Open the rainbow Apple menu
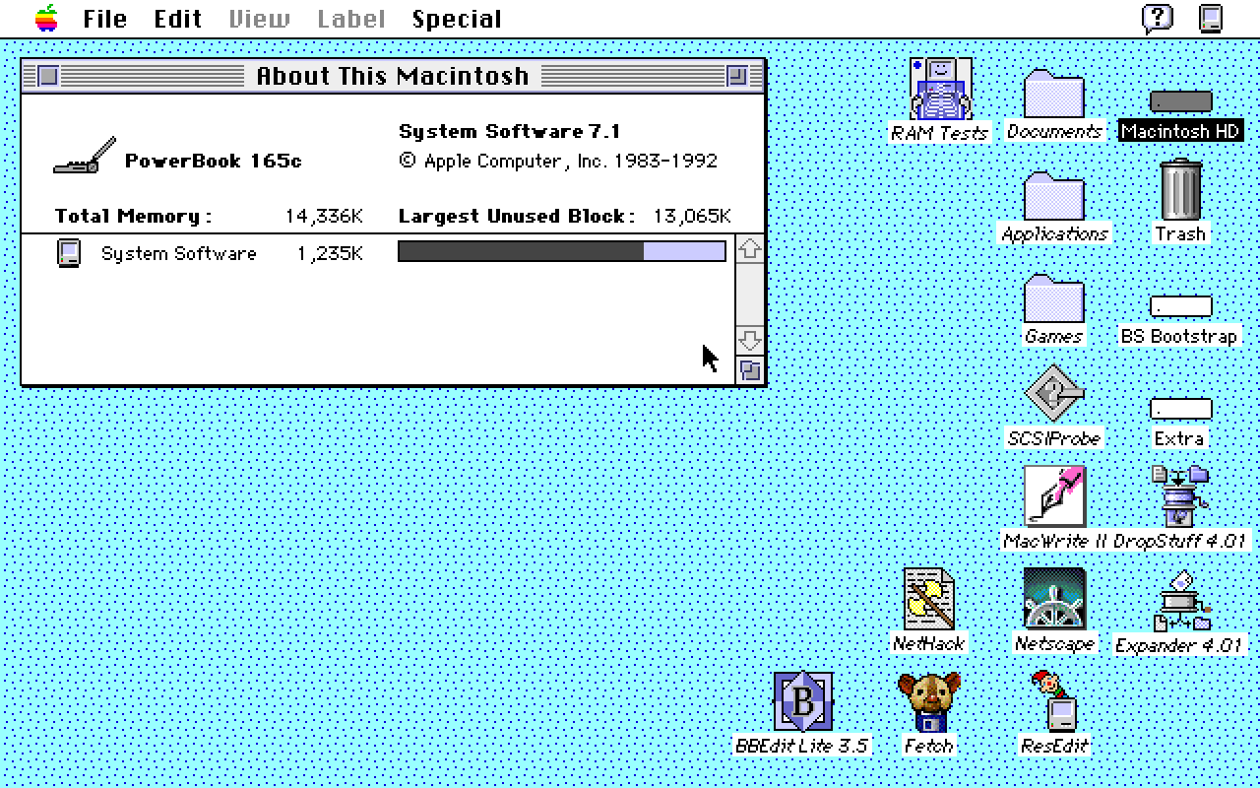 click(x=46, y=19)
